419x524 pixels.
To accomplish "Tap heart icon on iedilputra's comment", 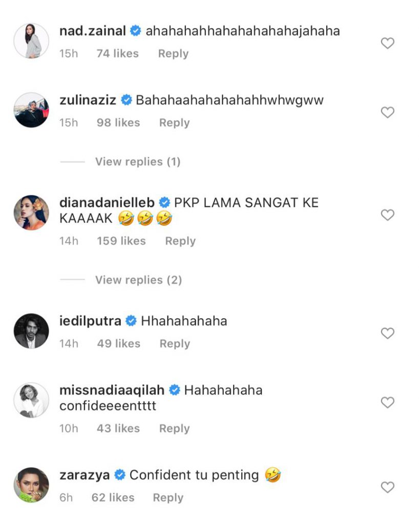I will (x=388, y=334).
